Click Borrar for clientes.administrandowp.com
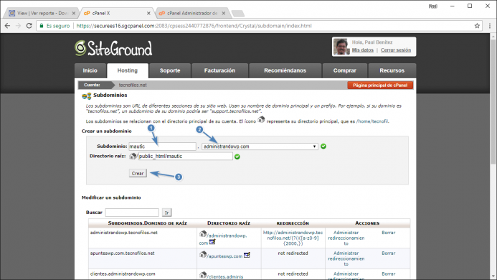This screenshot has height=280, width=497. [x=388, y=274]
